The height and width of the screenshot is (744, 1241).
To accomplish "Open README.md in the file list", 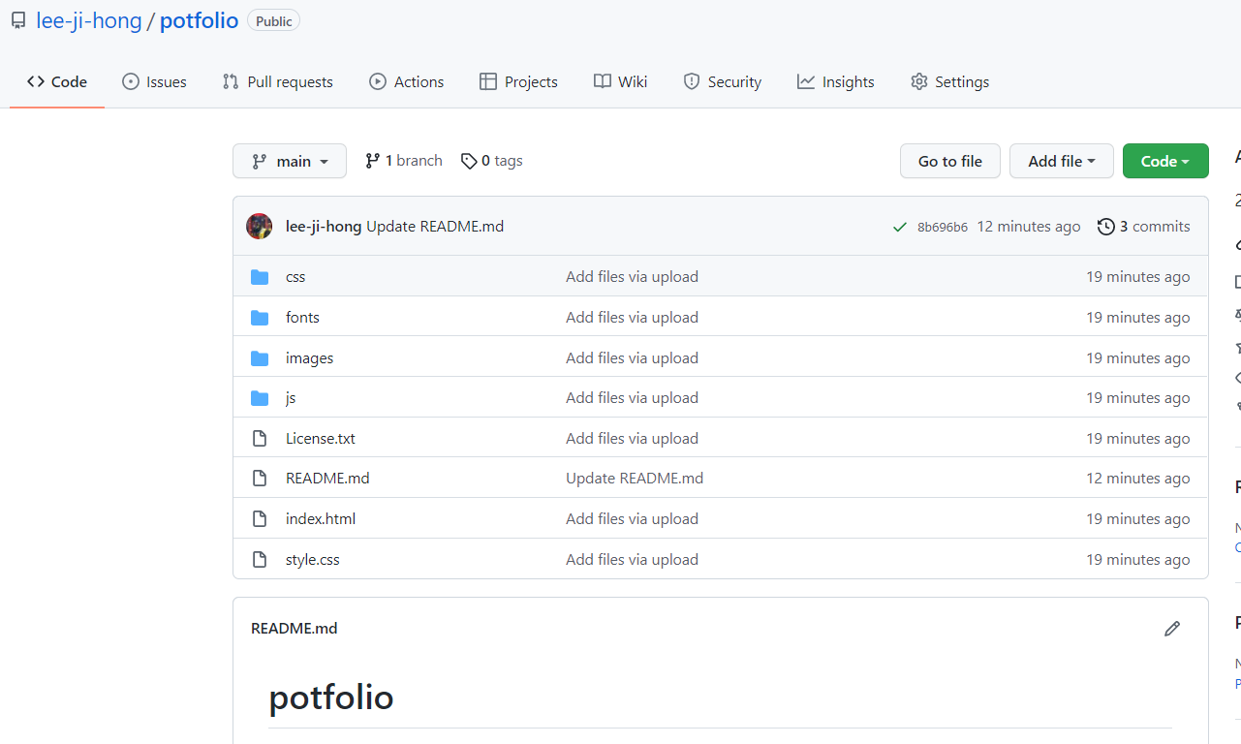I will 327,479.
